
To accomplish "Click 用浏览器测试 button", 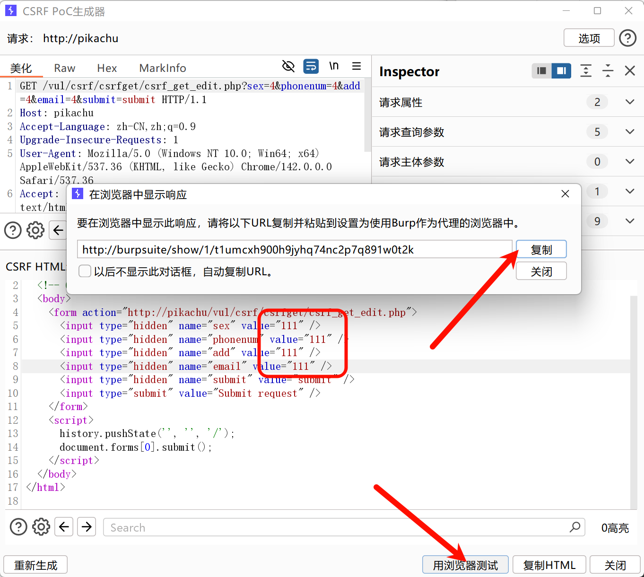I will click(x=466, y=565).
